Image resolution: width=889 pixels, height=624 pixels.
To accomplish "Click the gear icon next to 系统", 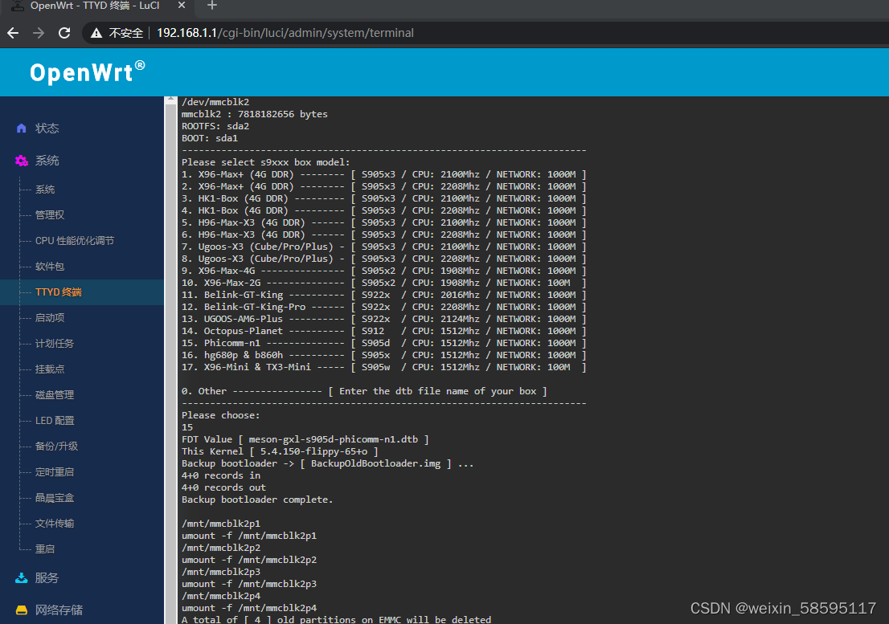I will click(x=22, y=161).
